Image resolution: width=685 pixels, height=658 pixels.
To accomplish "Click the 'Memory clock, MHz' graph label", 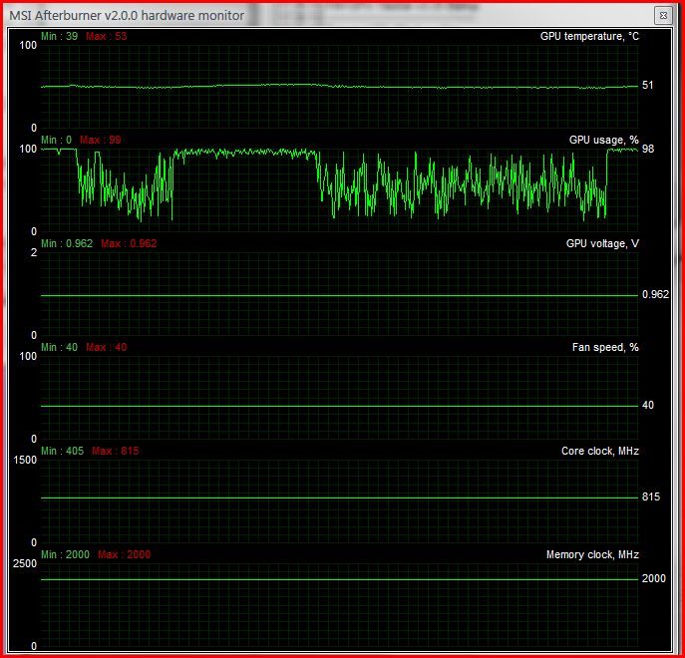I will coord(592,554).
